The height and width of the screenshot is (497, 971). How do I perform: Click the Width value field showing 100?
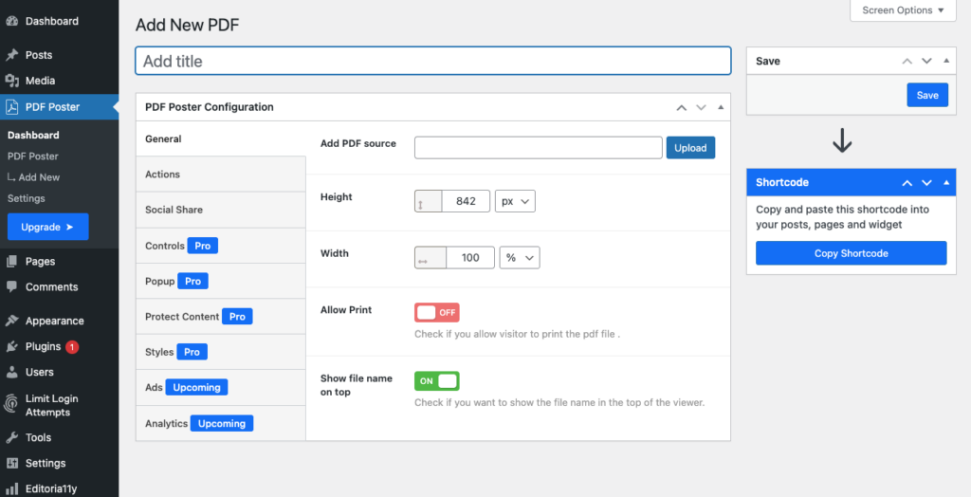pyautogui.click(x=470, y=258)
